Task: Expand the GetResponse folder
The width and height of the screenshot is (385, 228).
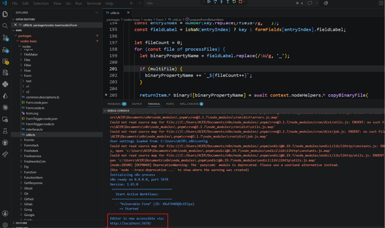Action: [x=33, y=183]
